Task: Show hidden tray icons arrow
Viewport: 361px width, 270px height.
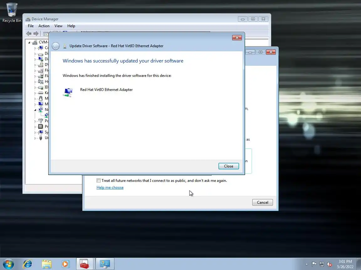Action: tap(306, 264)
